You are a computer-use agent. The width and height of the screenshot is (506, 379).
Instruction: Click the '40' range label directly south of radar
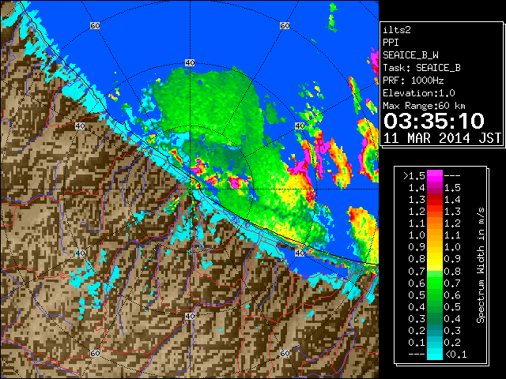(x=190, y=316)
